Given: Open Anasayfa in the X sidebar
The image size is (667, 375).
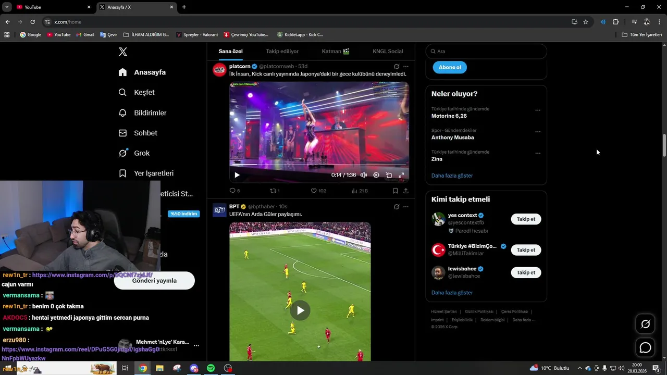Looking at the screenshot, I should pos(142,72).
